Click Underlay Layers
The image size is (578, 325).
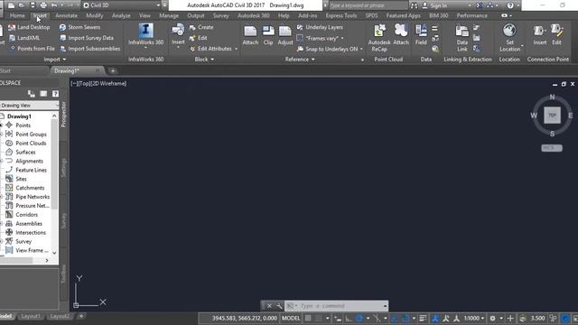[320, 27]
